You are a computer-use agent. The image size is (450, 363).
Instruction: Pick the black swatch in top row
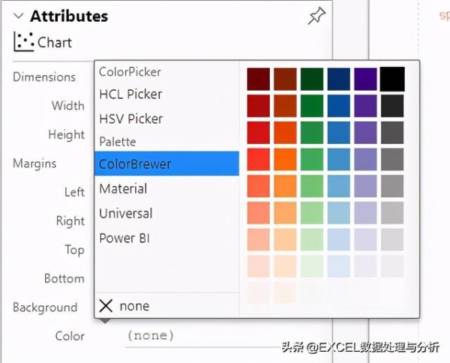[x=391, y=79]
